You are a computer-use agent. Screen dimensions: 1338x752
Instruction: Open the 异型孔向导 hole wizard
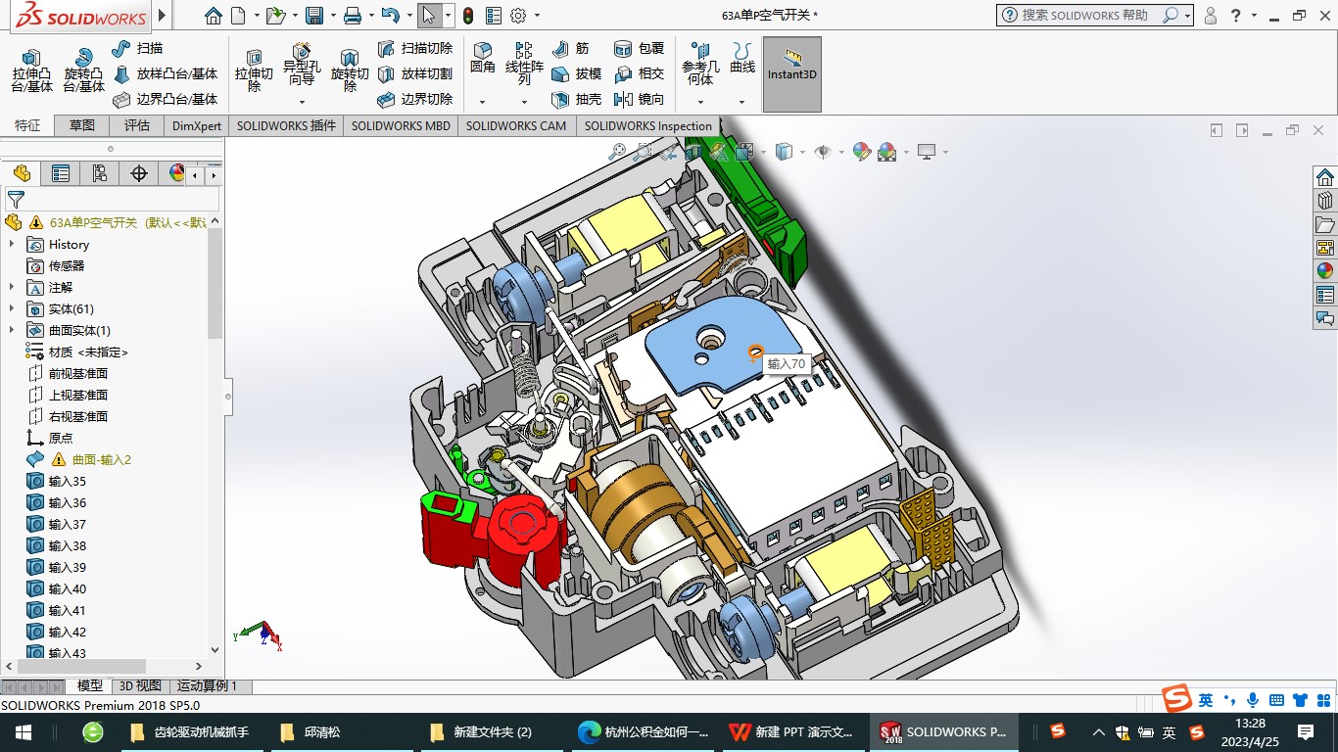pyautogui.click(x=302, y=65)
